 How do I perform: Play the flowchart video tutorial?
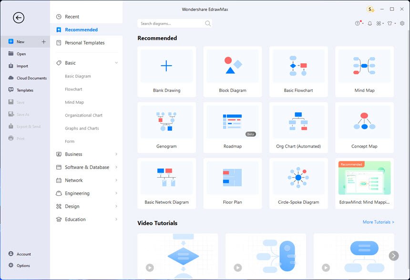(x=150, y=268)
